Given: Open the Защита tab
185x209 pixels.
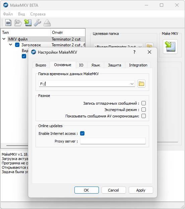Looking at the screenshot, I should (115, 65).
